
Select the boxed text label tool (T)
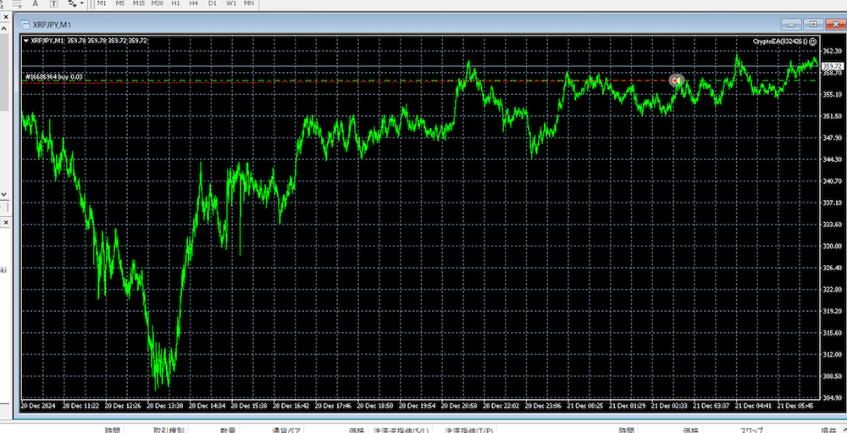click(53, 3)
